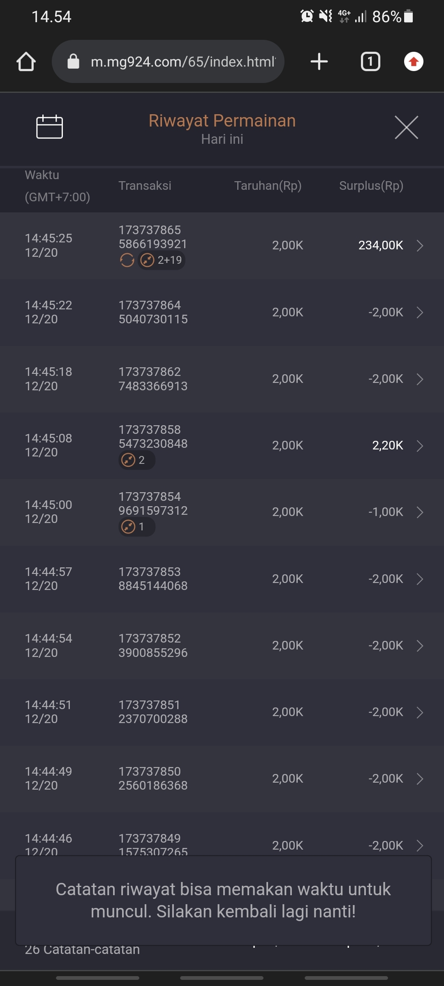
Task: Tap the red upload arrow browser icon
Action: 414,62
